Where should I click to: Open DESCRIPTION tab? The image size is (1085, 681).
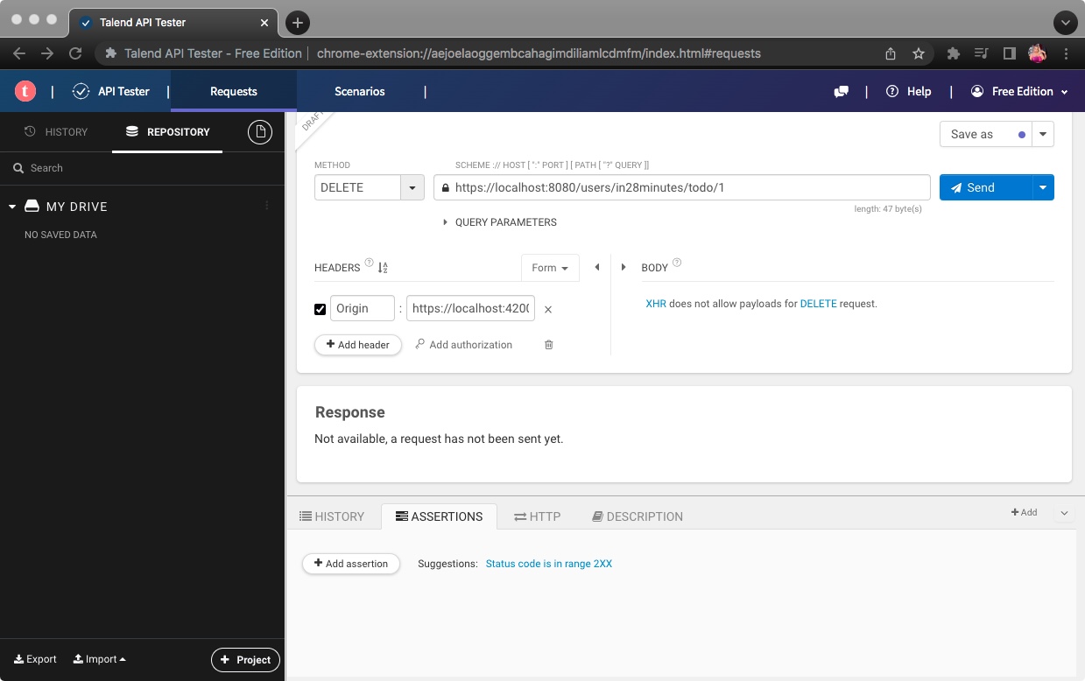pos(638,516)
